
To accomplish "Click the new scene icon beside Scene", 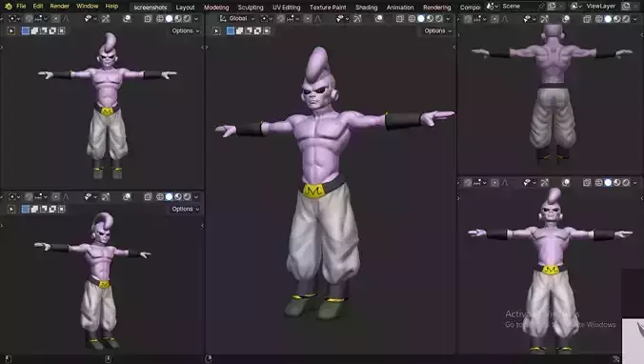I will [x=552, y=6].
